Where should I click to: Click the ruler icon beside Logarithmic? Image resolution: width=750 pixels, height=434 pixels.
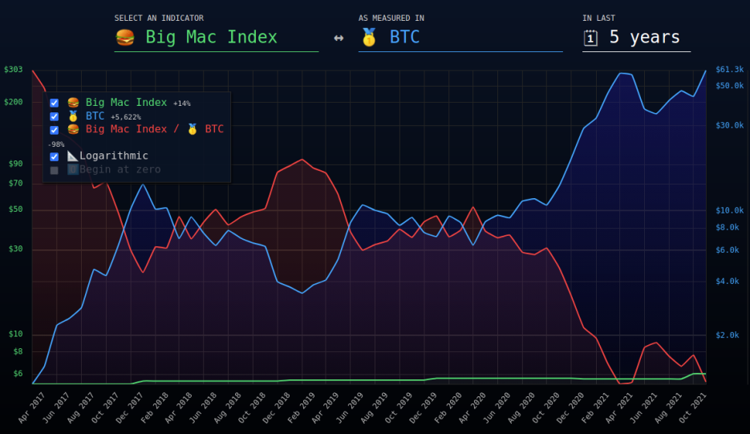tap(72, 156)
